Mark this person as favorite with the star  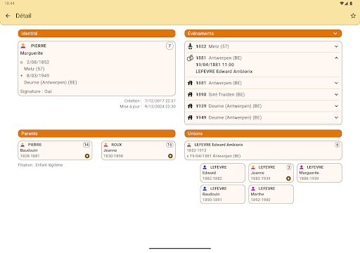click(x=353, y=15)
